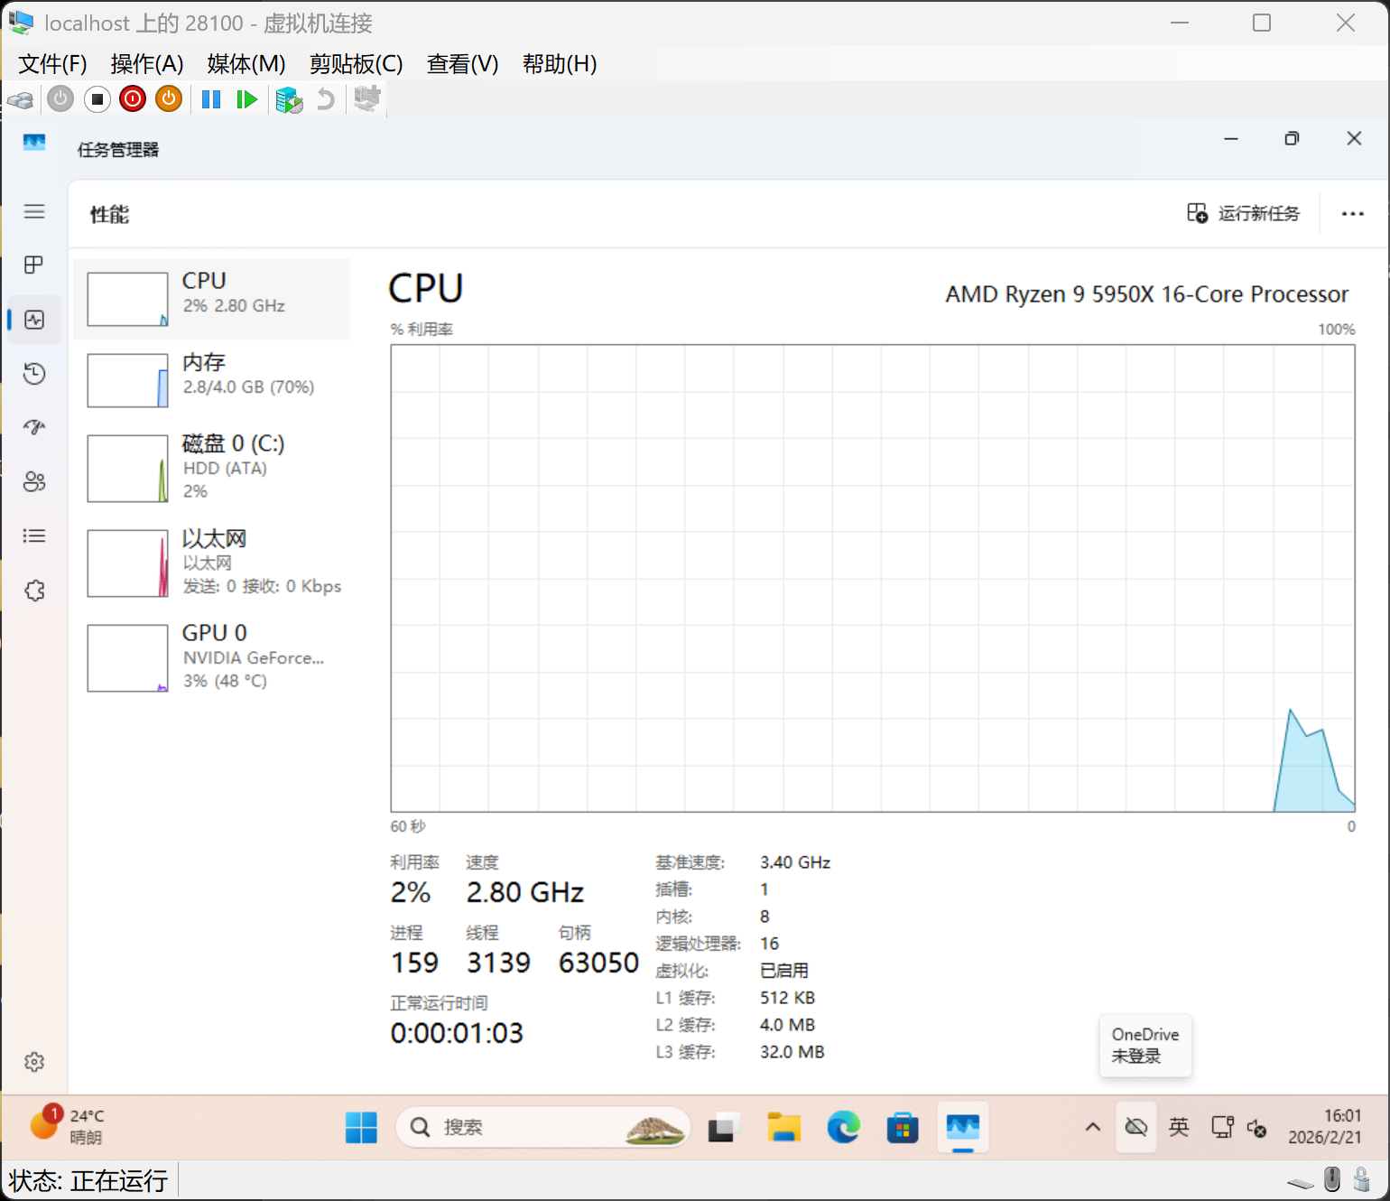Open the 操作(A) menu

147,64
